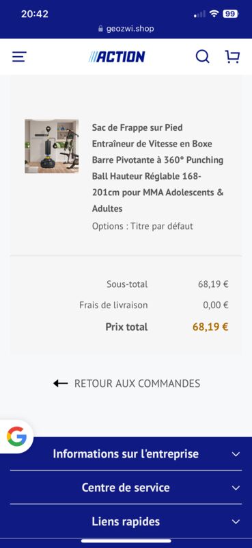This screenshot has height=548, width=252.
Task: Tap the padlock icon beside geozwi.shop
Action: click(x=101, y=29)
